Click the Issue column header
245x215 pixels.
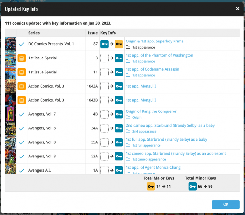[93, 33]
